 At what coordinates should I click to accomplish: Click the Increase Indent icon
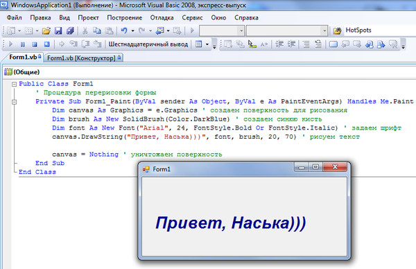(291, 44)
